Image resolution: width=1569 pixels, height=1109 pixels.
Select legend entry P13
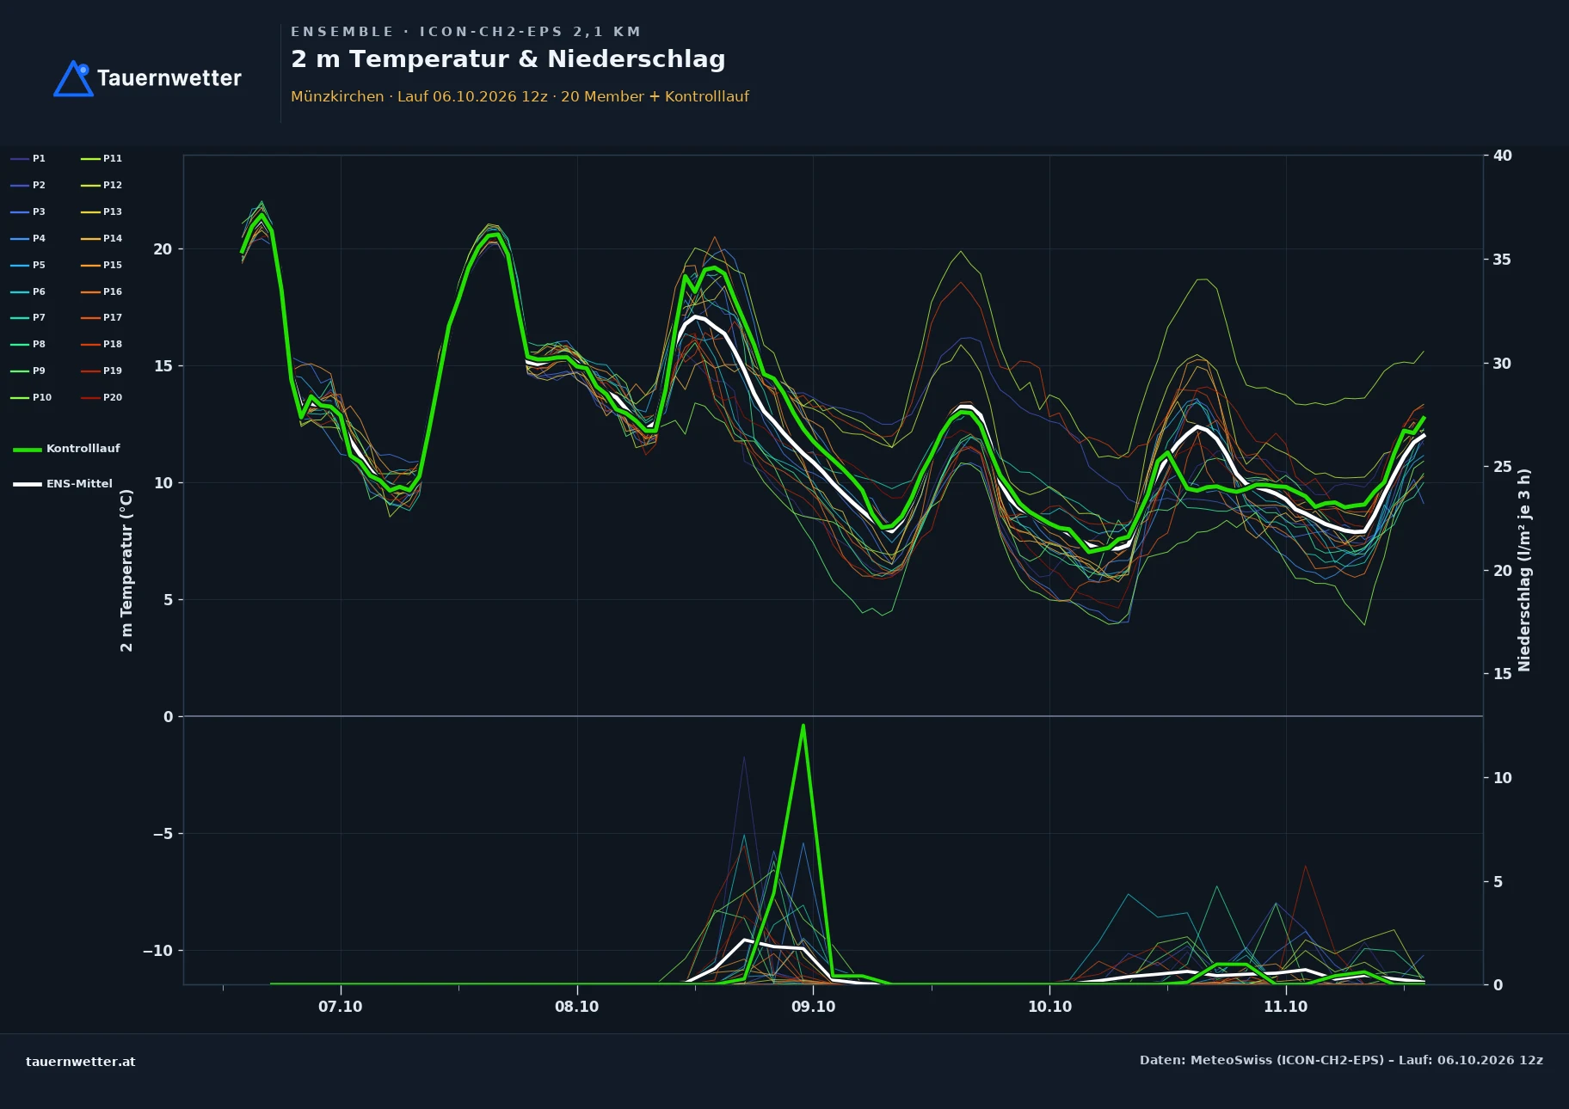[x=102, y=211]
